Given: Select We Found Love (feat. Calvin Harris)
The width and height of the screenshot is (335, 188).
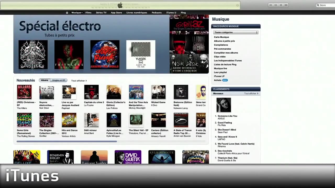Looking at the screenshot, I should click(x=236, y=144).
